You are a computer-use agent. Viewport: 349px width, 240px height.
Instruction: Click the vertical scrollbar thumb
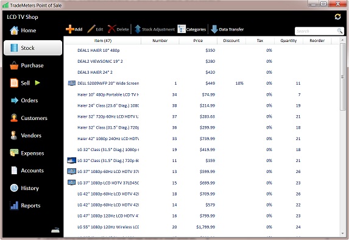pyautogui.click(x=342, y=77)
